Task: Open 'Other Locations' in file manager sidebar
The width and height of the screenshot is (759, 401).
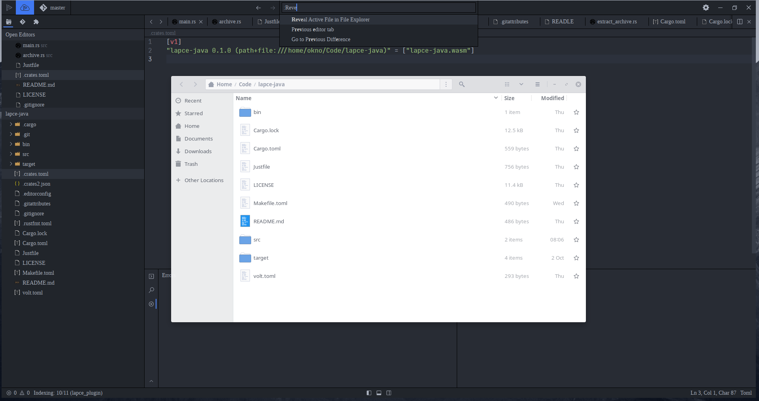Action: 204,180
